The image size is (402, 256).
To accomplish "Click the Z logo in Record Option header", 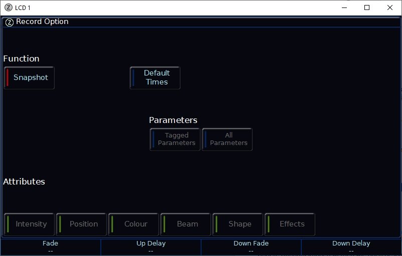I will click(x=9, y=22).
